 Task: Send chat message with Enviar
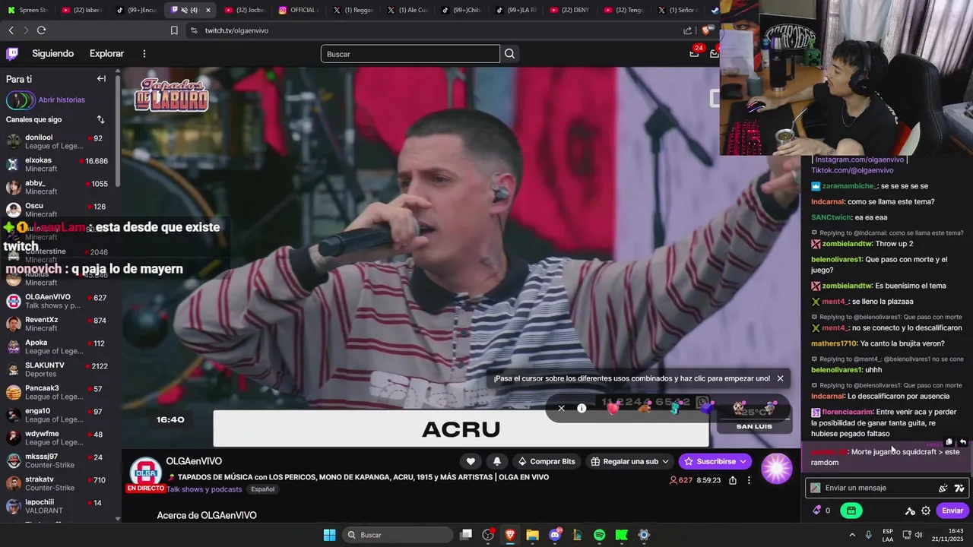[952, 511]
